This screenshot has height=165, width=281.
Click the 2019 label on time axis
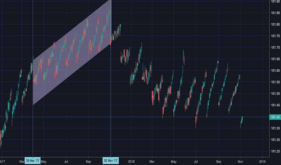[262, 162]
